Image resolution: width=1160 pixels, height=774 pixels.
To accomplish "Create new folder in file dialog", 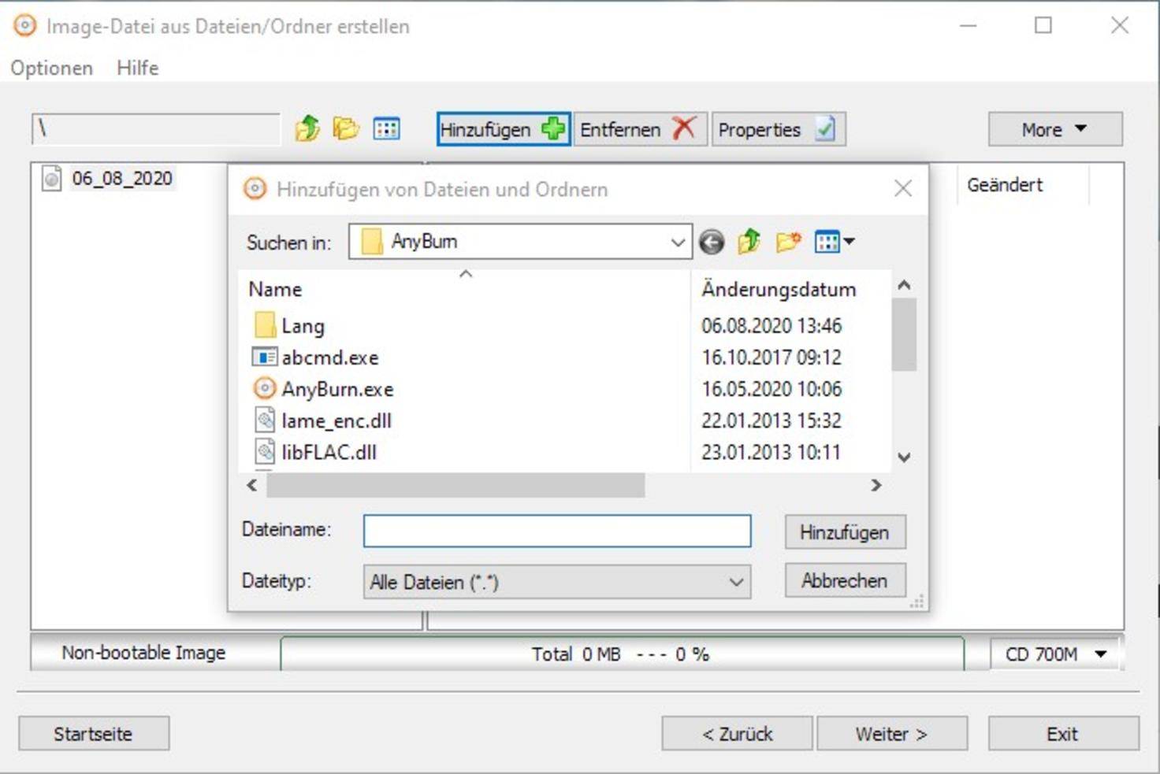I will coord(788,242).
